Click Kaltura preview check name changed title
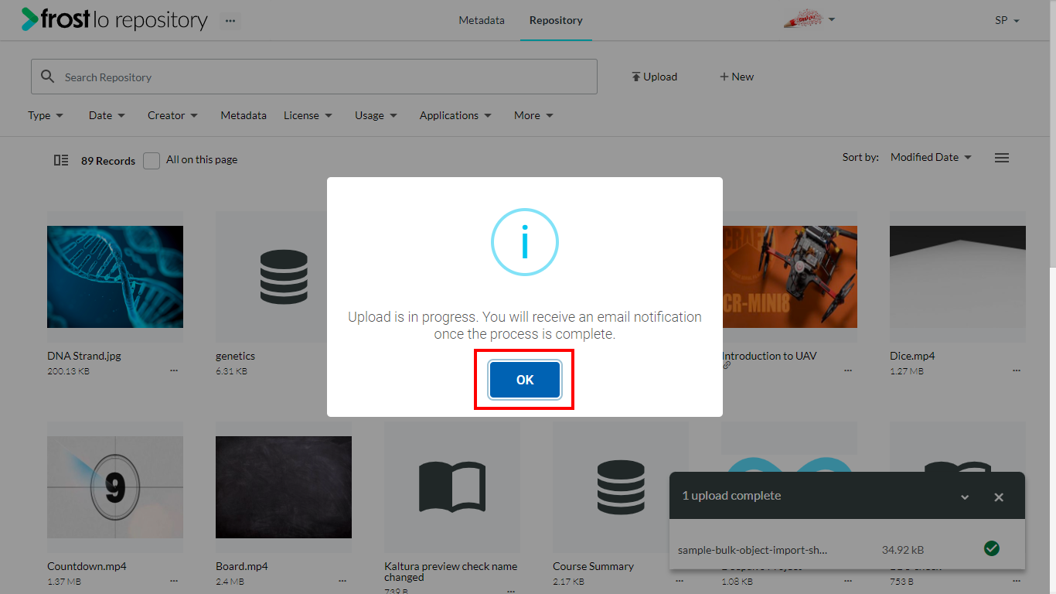Screen dimensions: 1056x594 pos(451,572)
